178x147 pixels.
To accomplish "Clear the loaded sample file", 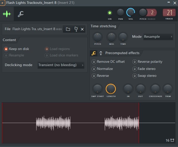I will pyautogui.click(x=82, y=29).
